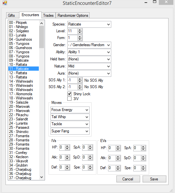The width and height of the screenshot is (175, 193).
Task: Enable the 3IV checkbox
Action: [70, 98]
